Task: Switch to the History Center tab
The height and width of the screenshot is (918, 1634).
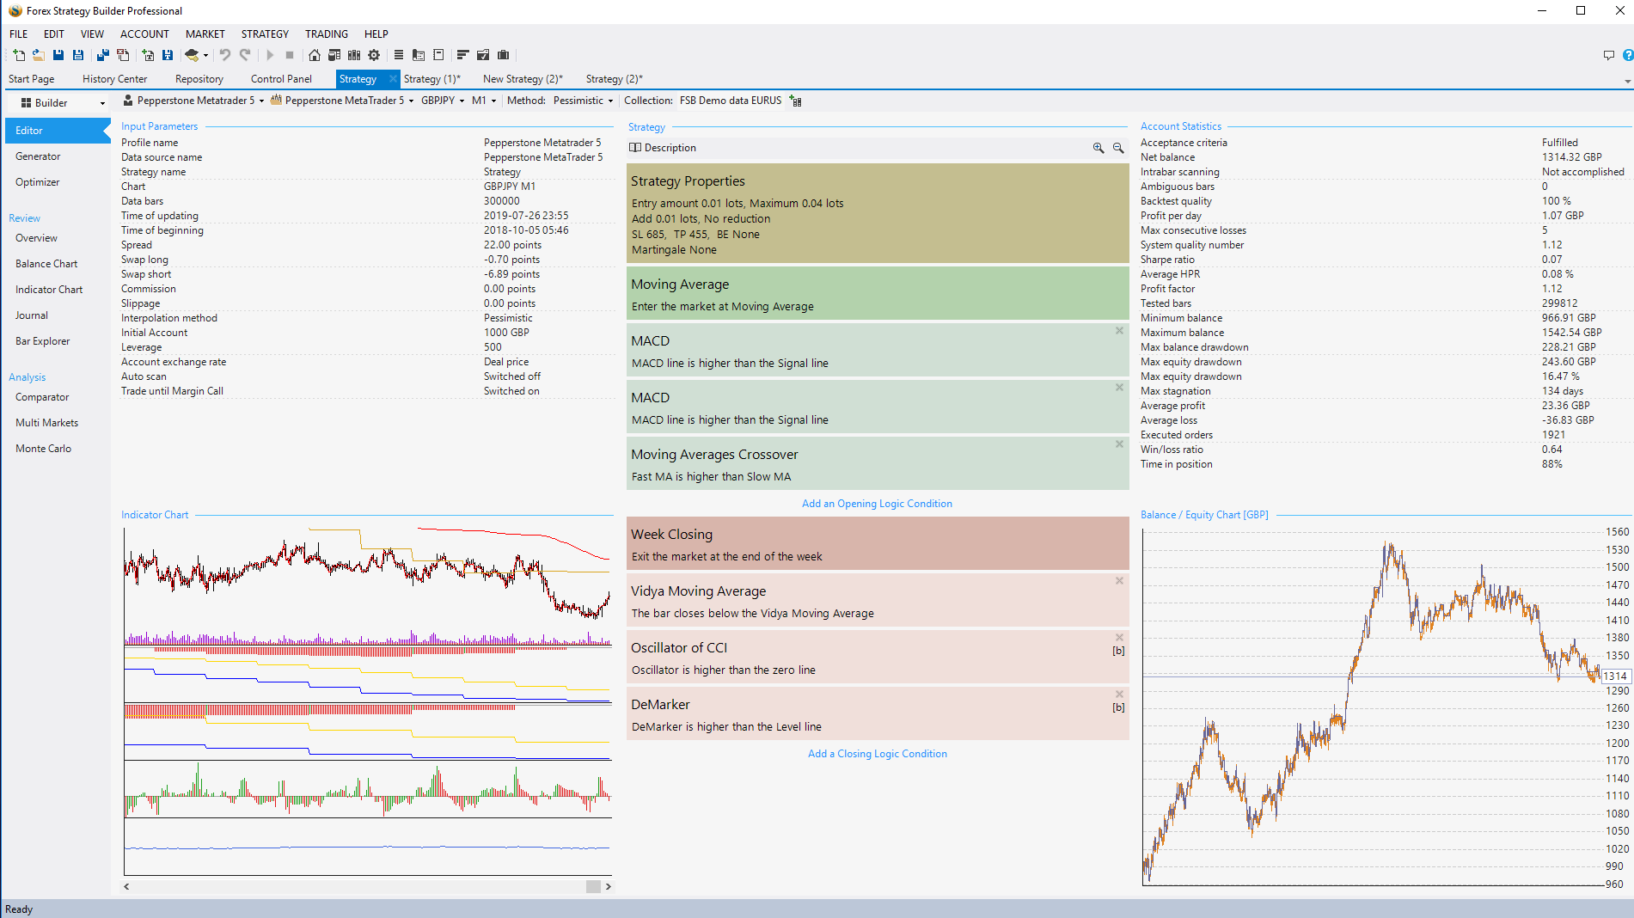Action: 114,79
